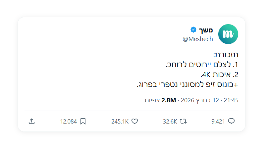Click the 21:45 timestamp
The image size is (262, 153).
(x=231, y=100)
